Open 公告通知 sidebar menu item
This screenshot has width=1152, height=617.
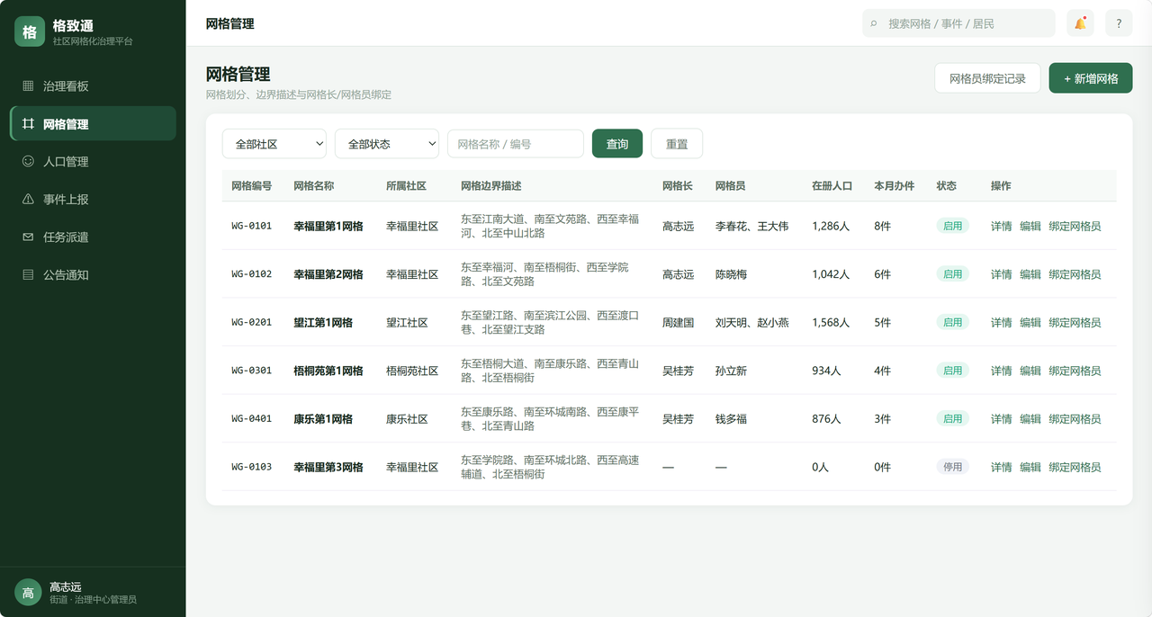tap(93, 275)
